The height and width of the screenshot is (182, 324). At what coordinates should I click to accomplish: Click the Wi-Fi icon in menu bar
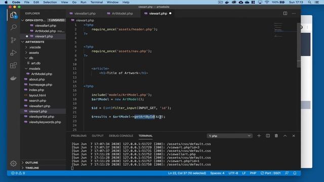pos(267,2)
